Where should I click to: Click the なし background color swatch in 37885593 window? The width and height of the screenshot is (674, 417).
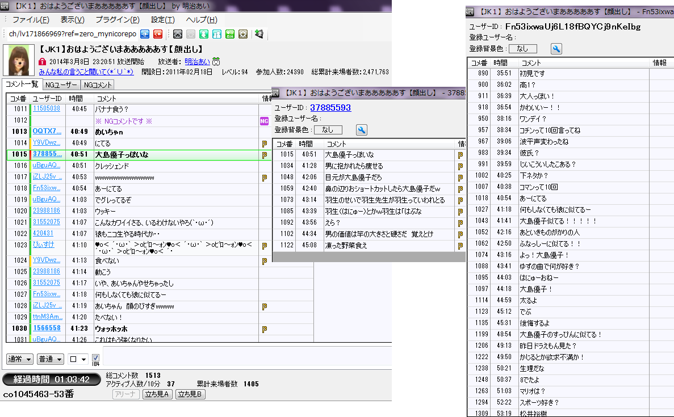click(x=328, y=130)
